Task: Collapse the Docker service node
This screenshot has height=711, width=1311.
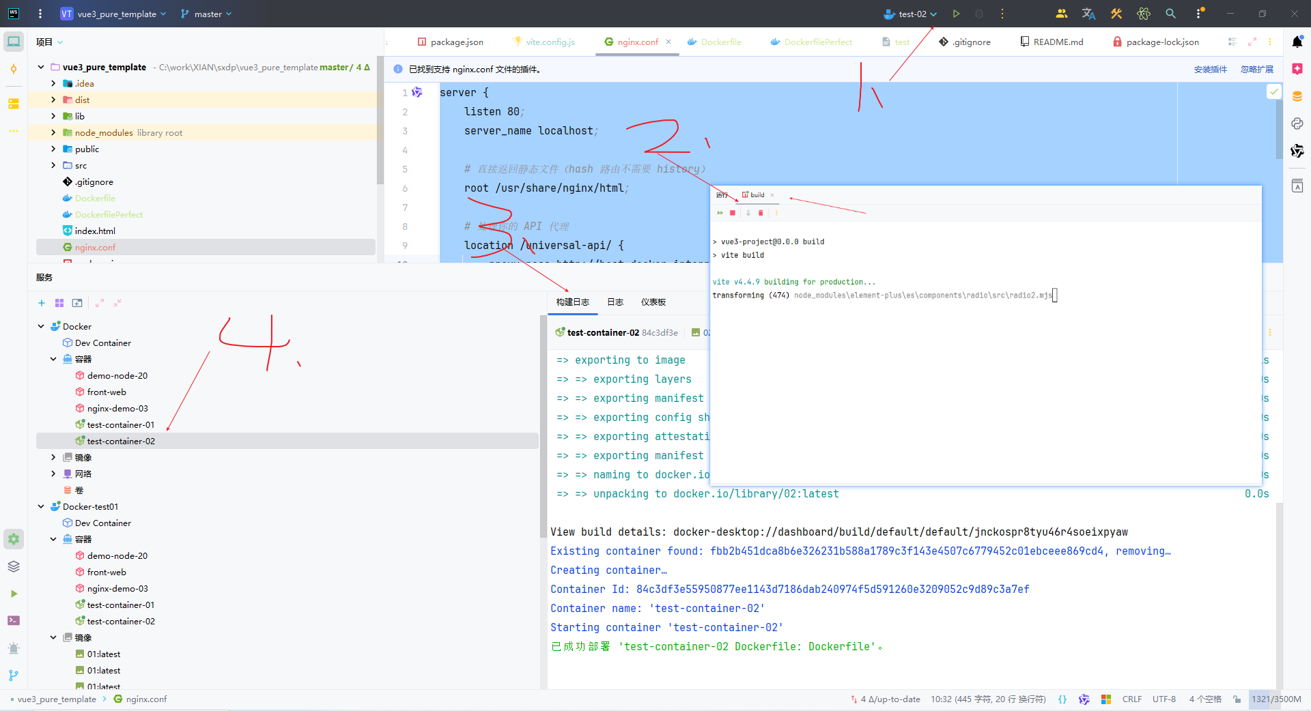Action: point(41,326)
